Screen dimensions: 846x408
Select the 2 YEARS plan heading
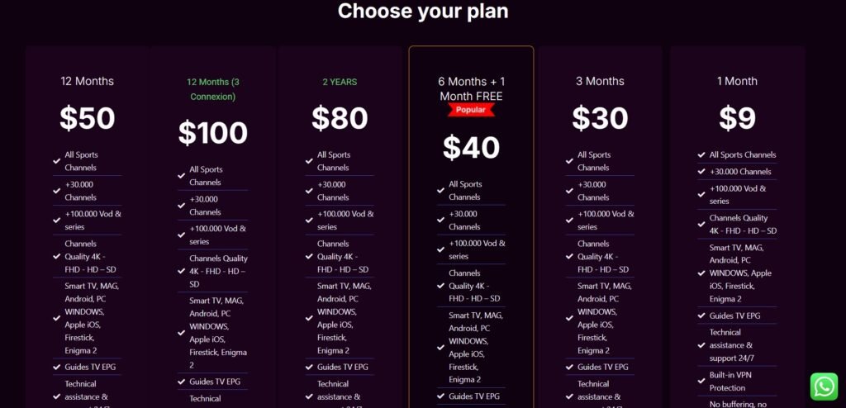[x=340, y=82]
